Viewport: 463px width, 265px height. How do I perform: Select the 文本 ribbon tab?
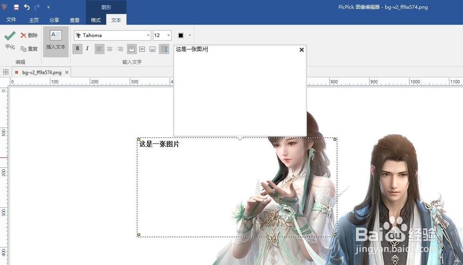(116, 20)
